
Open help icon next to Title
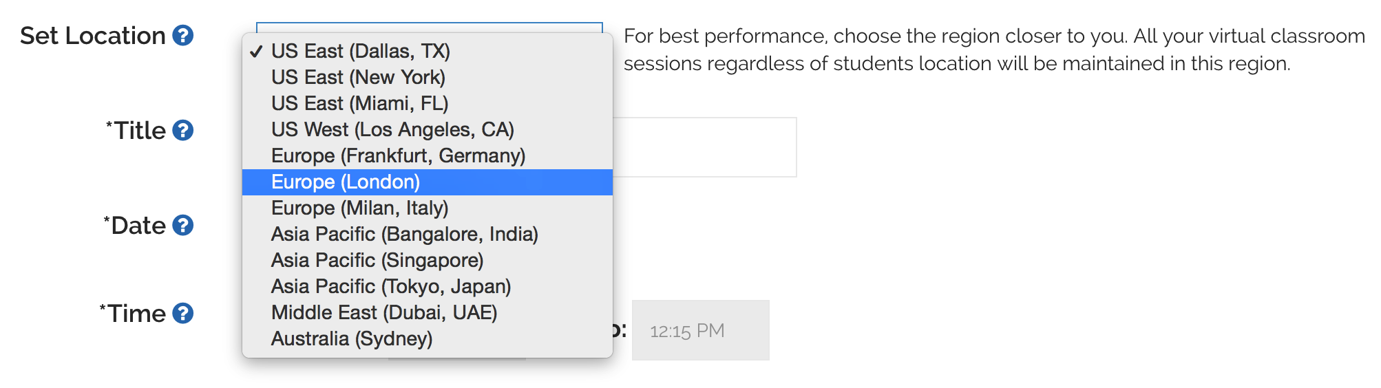pos(182,130)
